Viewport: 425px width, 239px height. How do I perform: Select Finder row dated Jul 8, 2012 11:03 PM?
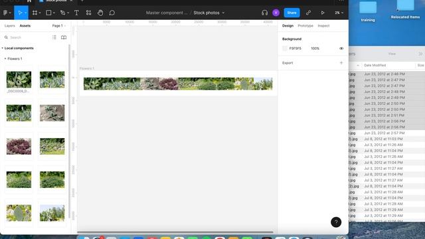tap(386, 139)
